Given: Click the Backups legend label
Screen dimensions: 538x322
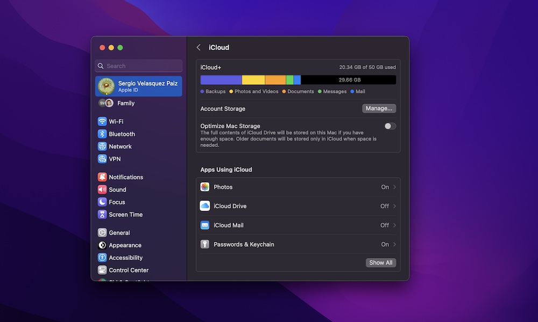Looking at the screenshot, I should click(216, 91).
